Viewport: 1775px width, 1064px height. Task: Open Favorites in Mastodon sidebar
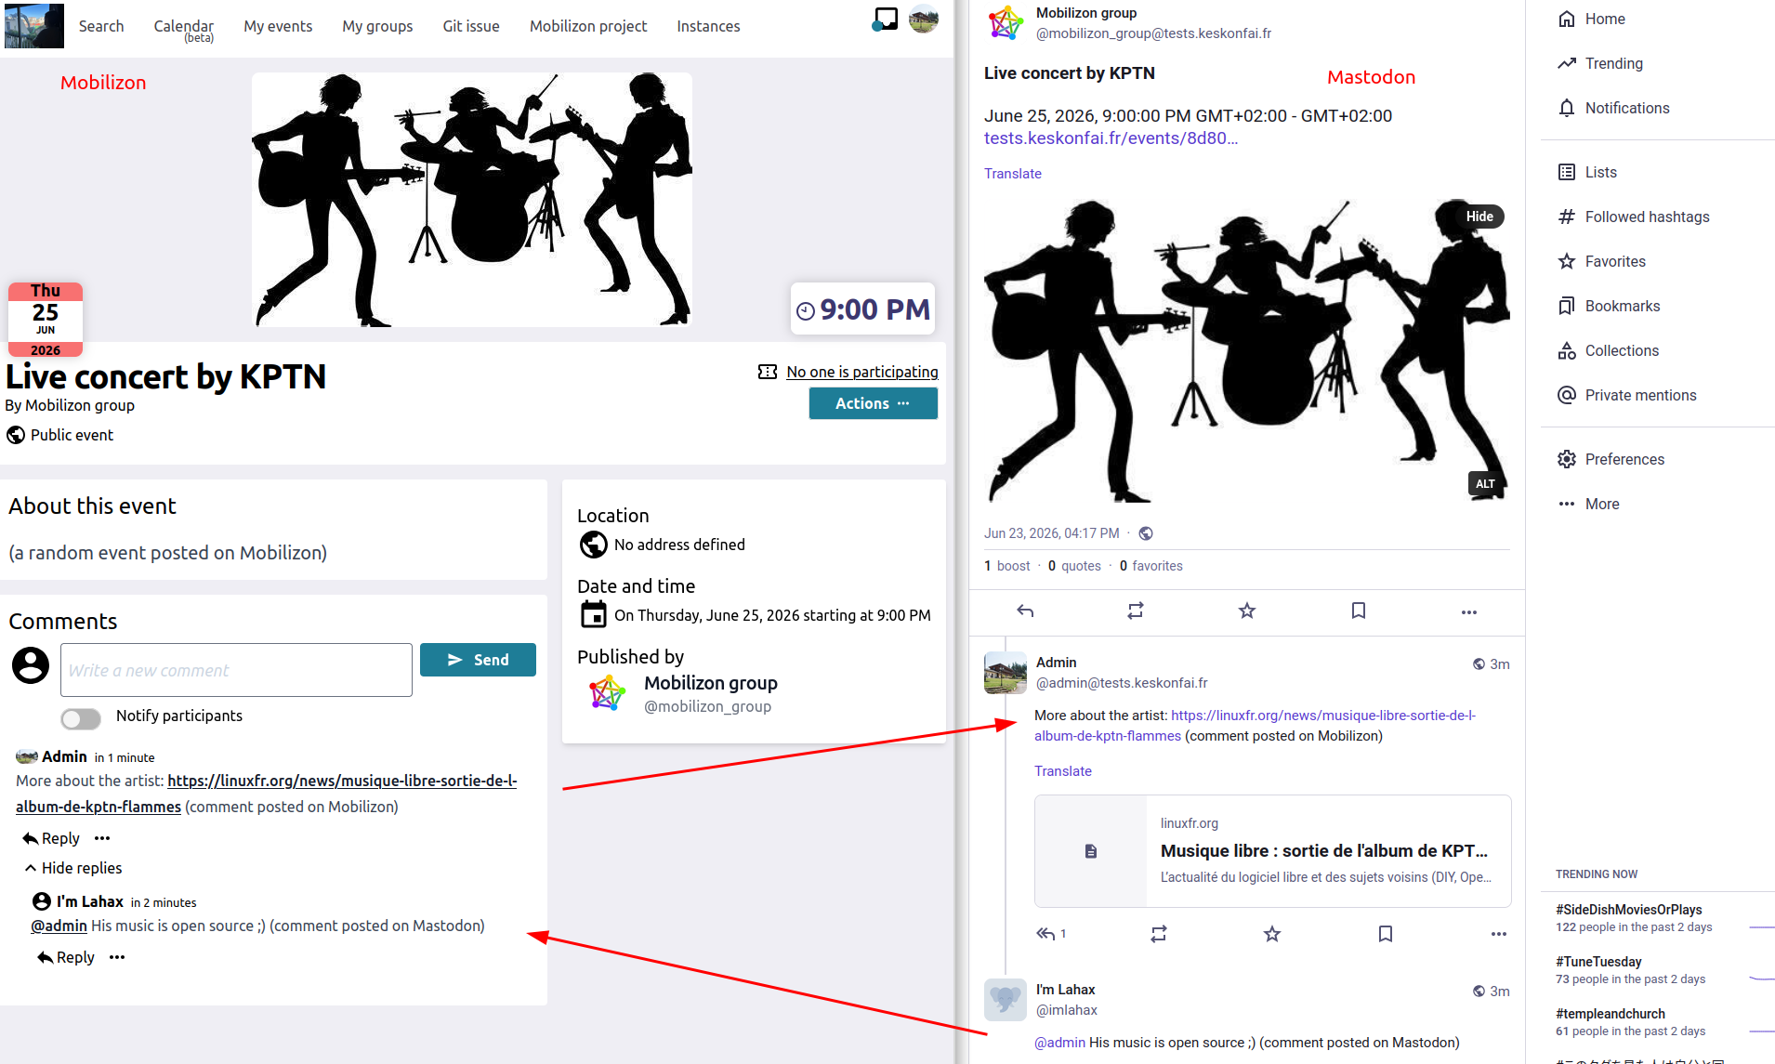pos(1601,261)
